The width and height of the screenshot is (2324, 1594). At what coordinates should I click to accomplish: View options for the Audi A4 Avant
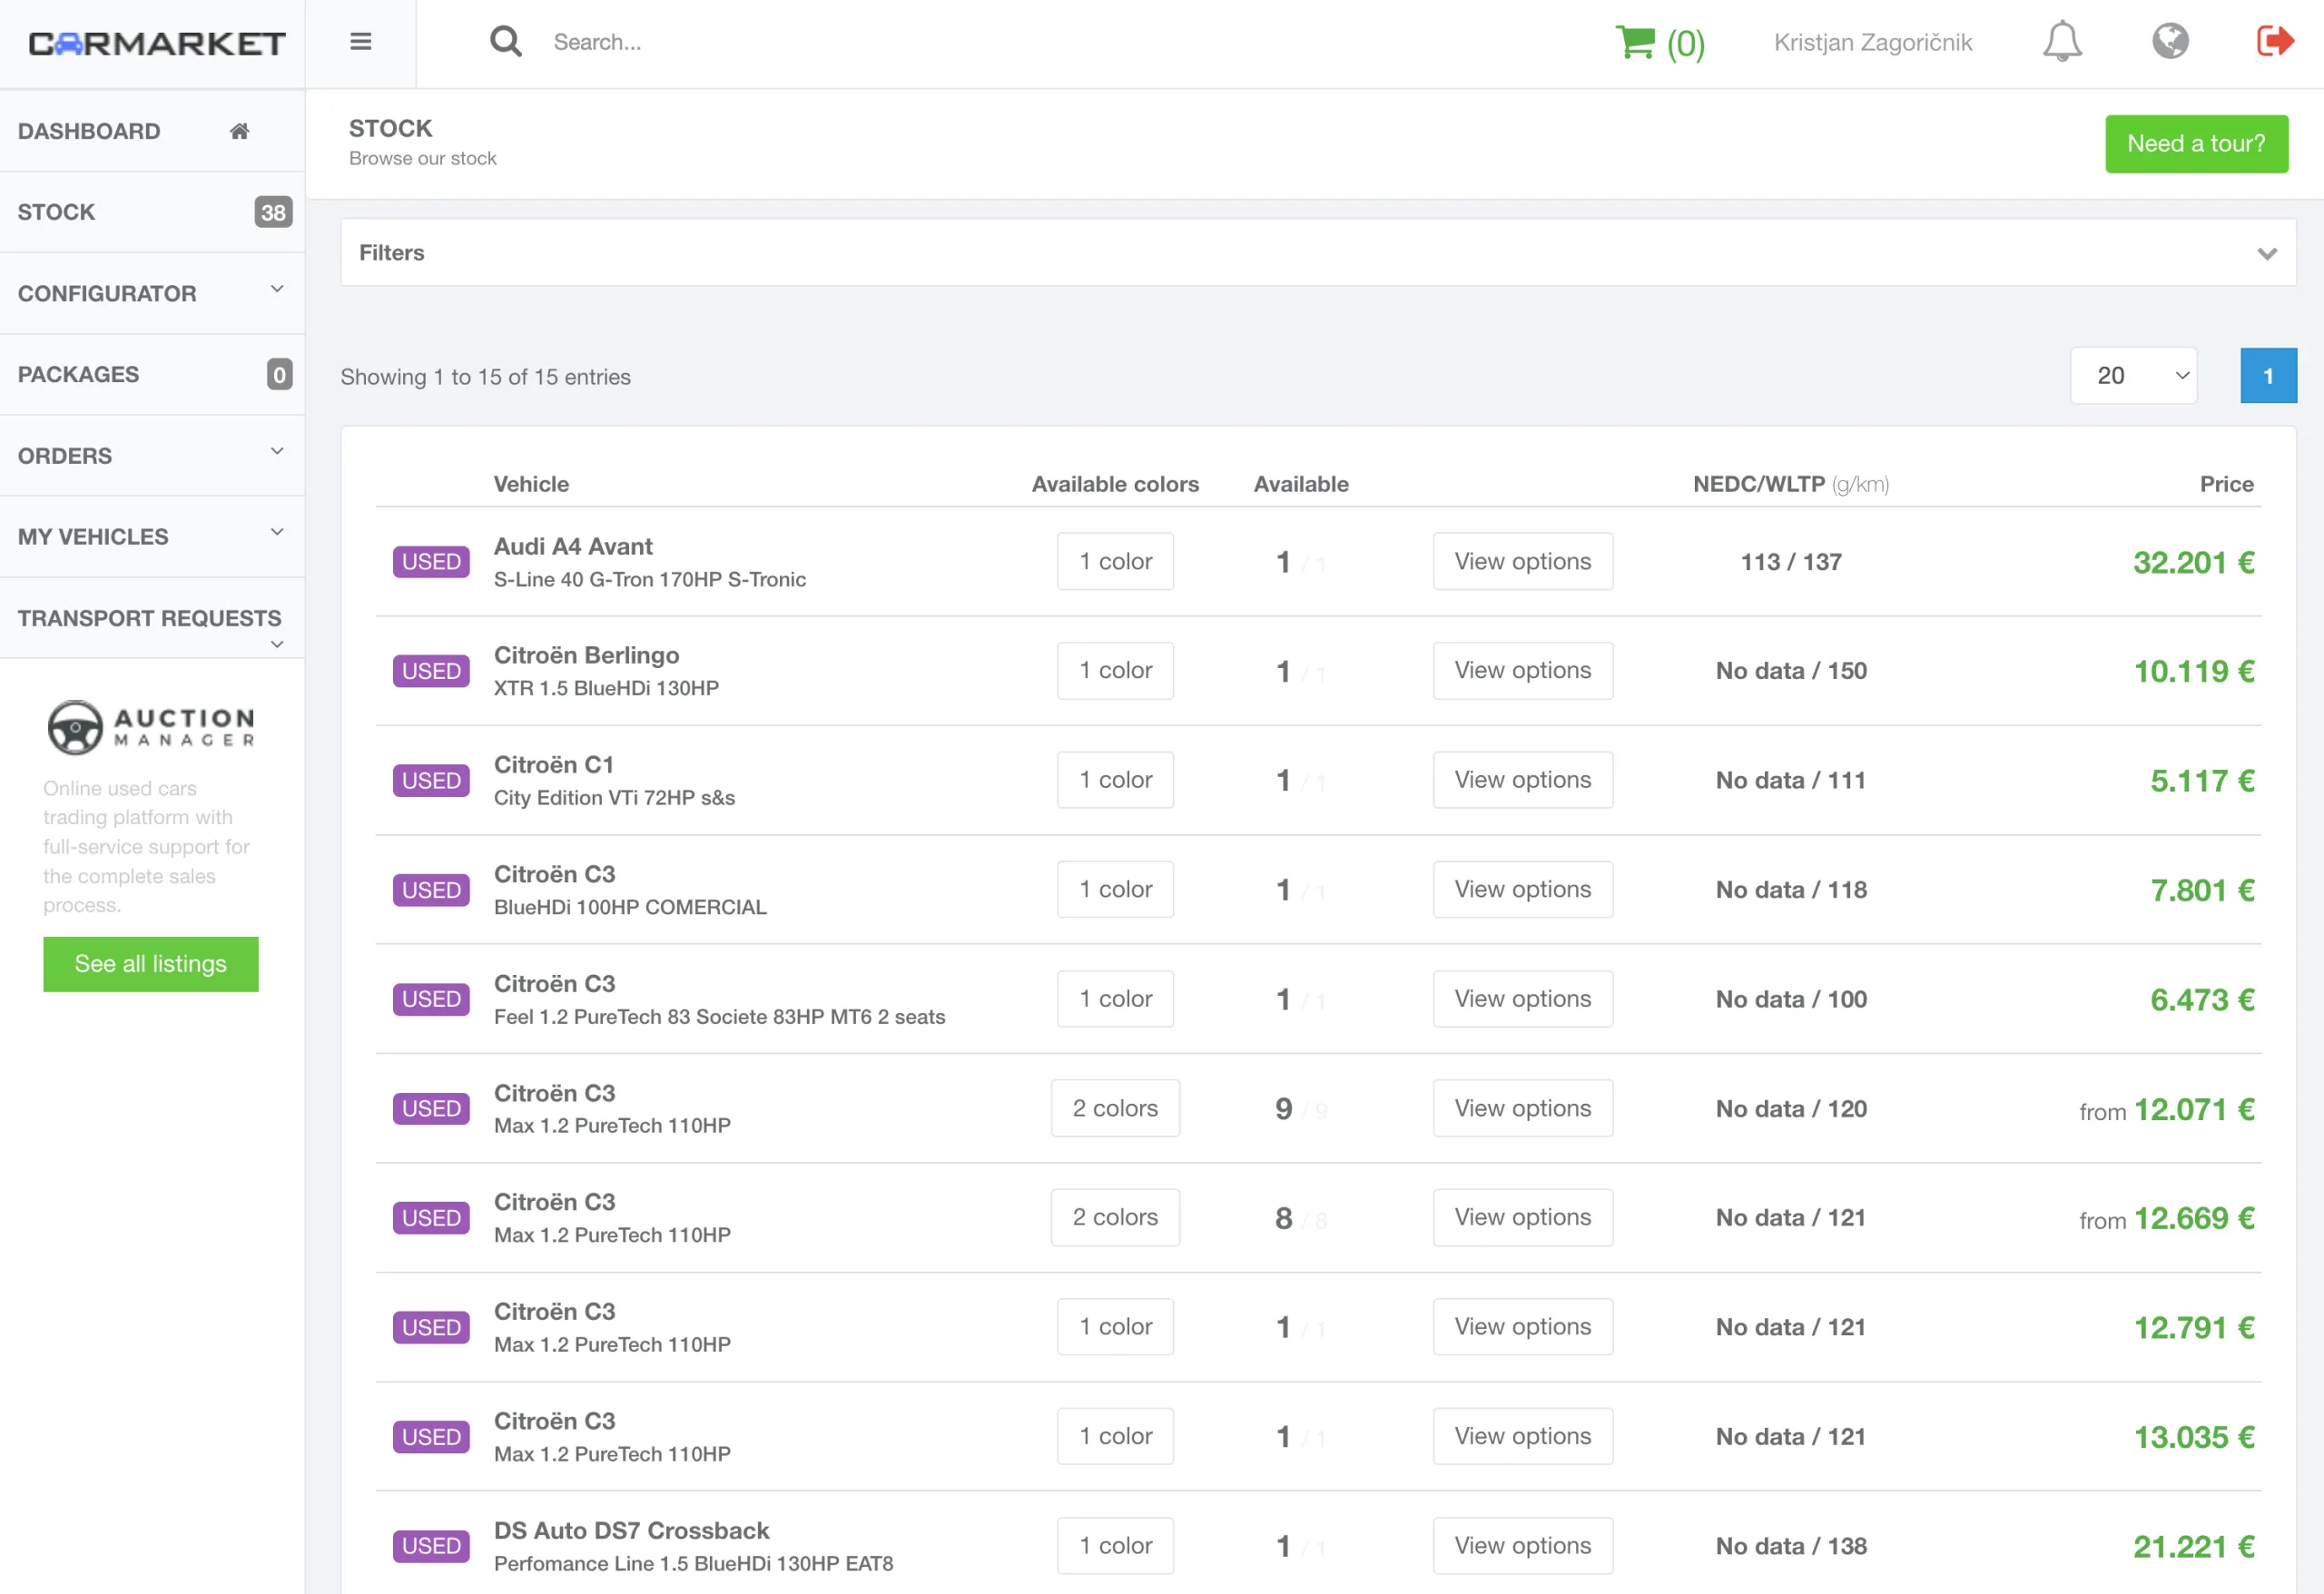(1521, 561)
